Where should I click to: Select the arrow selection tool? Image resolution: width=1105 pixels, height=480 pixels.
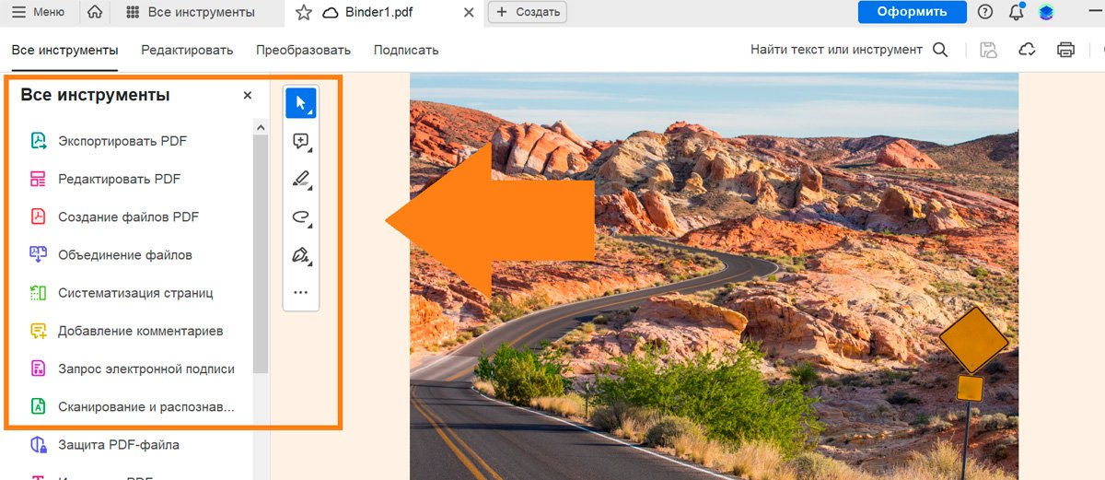[301, 102]
